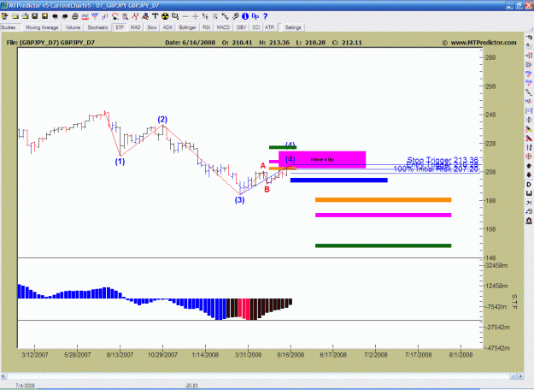
Task: Click the WP wave projection icon
Action: point(95,16)
